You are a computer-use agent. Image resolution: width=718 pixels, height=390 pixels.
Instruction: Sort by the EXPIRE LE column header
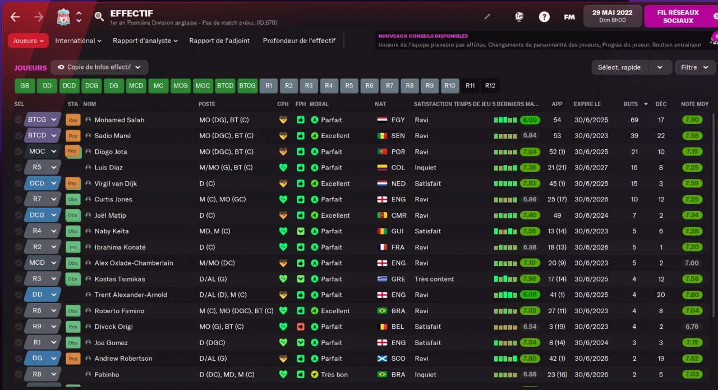pos(587,104)
